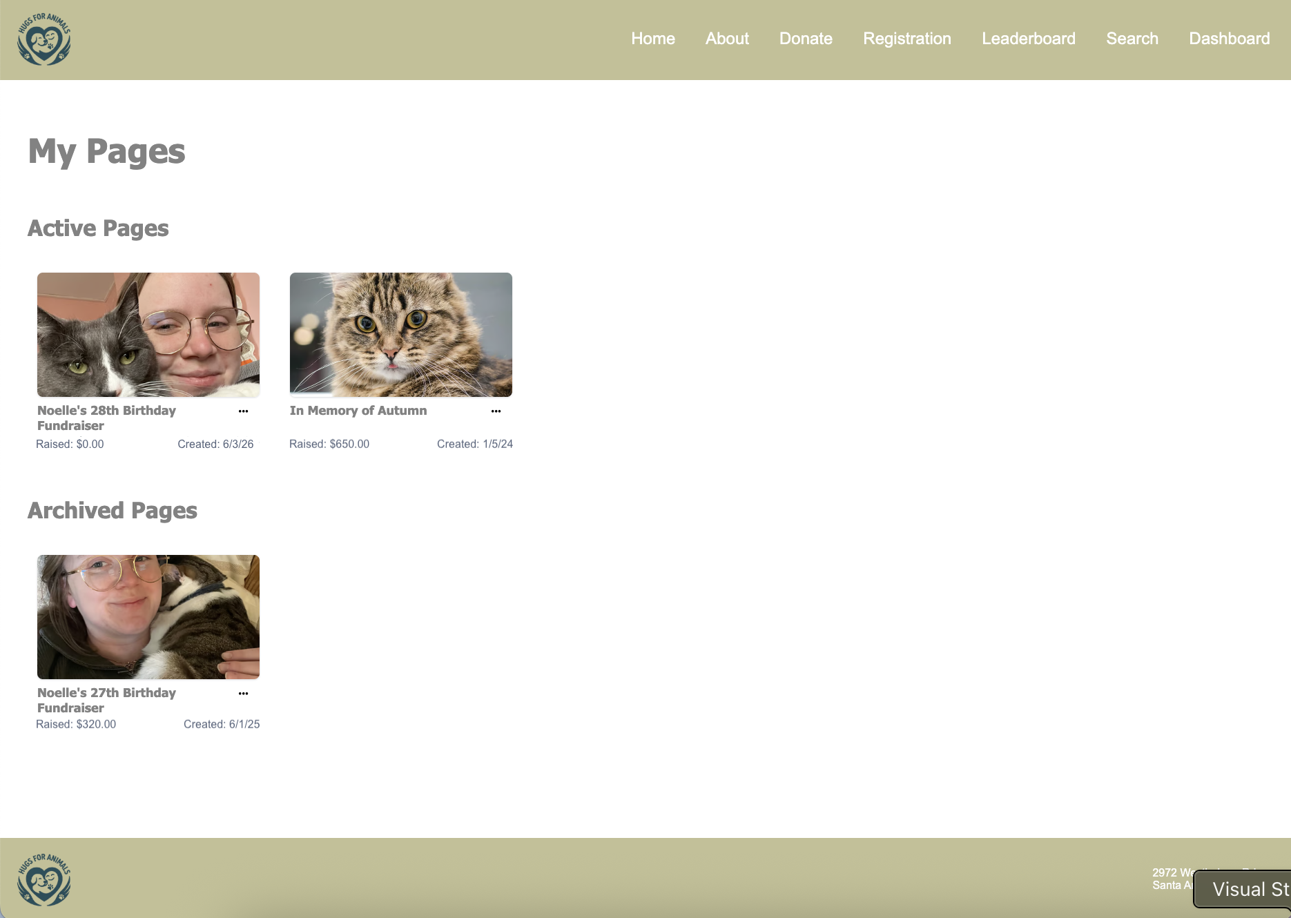Open the About page
The width and height of the screenshot is (1291, 918).
coord(727,39)
